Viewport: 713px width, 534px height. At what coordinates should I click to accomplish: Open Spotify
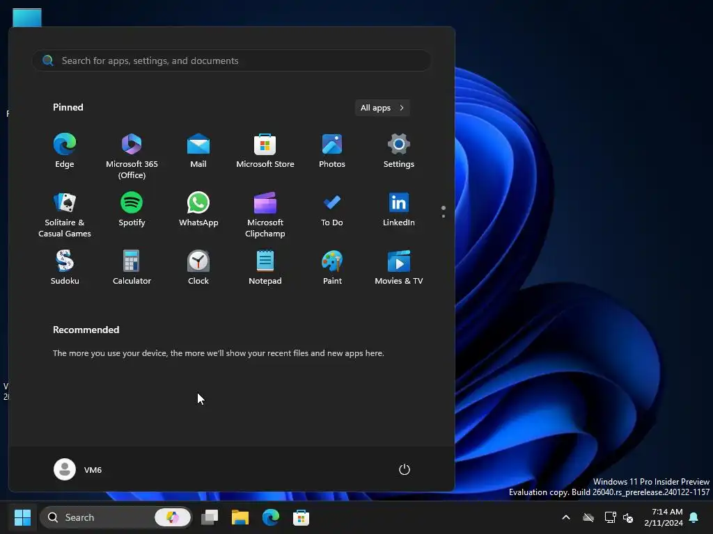coord(132,209)
